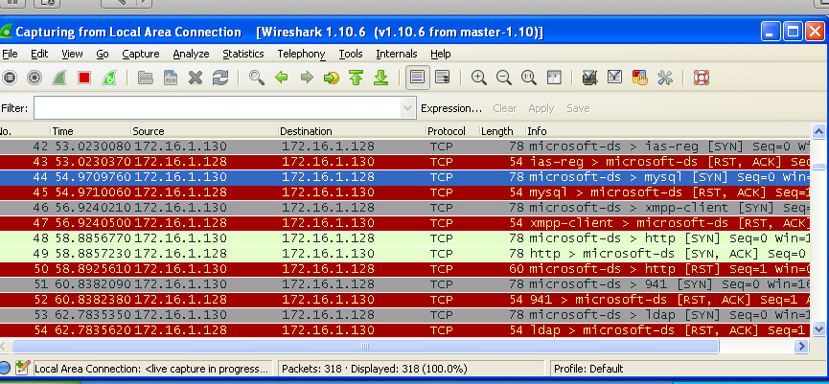Image resolution: width=829 pixels, height=384 pixels.
Task: Open the capture interfaces list icon
Action: pos(9,78)
